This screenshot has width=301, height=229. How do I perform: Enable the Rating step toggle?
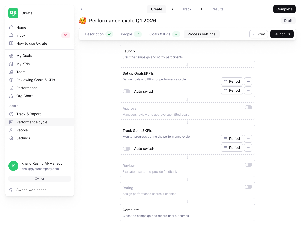coord(248,187)
